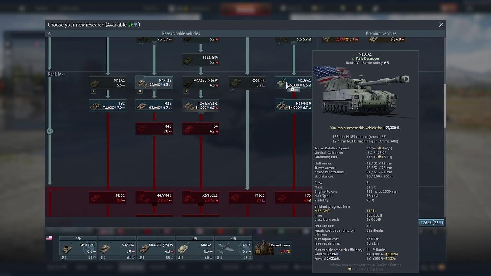The image size is (491, 276).
Task: Click the T1E1 (90) vehicle card
Action: coord(201,60)
